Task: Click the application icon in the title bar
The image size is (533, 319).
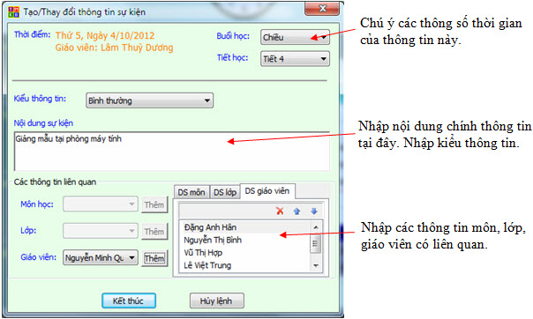Action: point(13,11)
